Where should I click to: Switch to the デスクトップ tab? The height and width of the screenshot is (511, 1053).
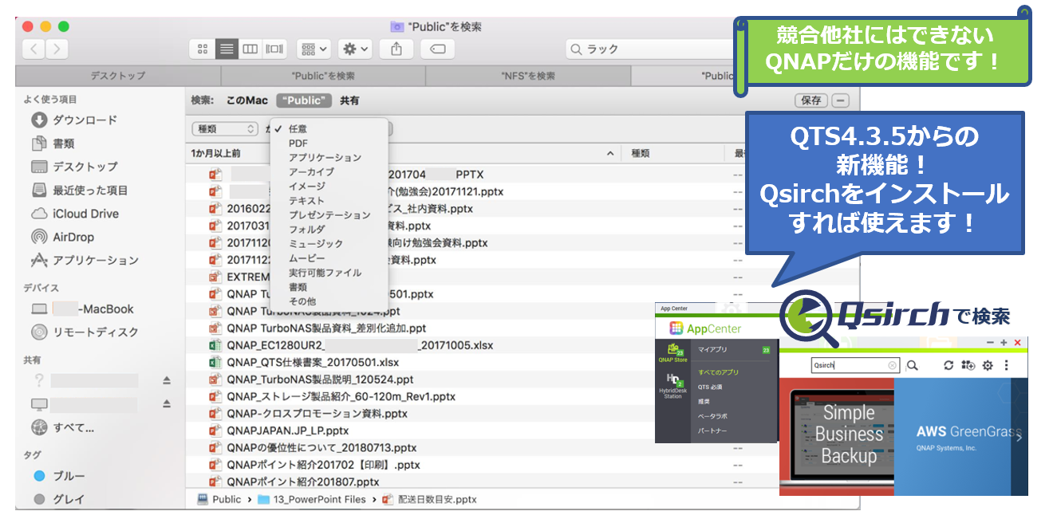117,76
